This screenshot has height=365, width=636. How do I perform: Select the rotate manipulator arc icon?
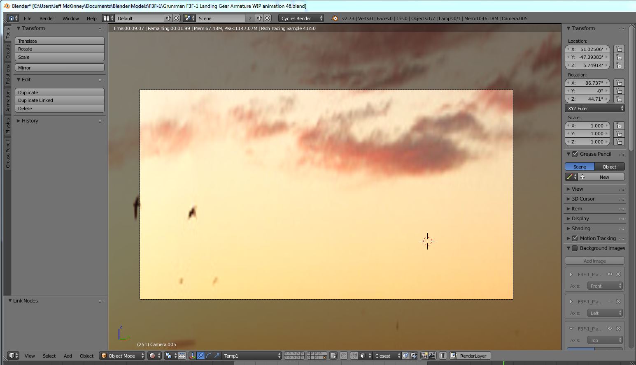tap(209, 356)
